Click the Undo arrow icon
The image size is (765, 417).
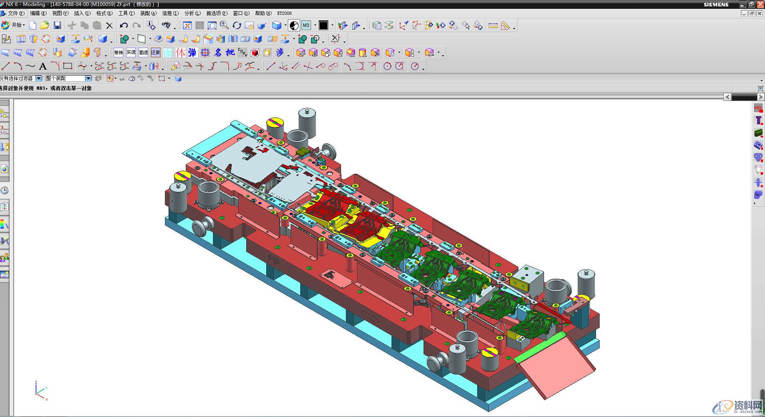click(124, 26)
